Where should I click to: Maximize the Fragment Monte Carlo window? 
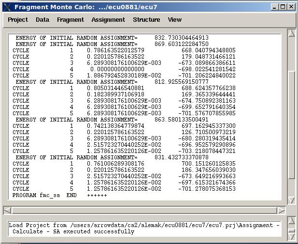[x=283, y=7]
